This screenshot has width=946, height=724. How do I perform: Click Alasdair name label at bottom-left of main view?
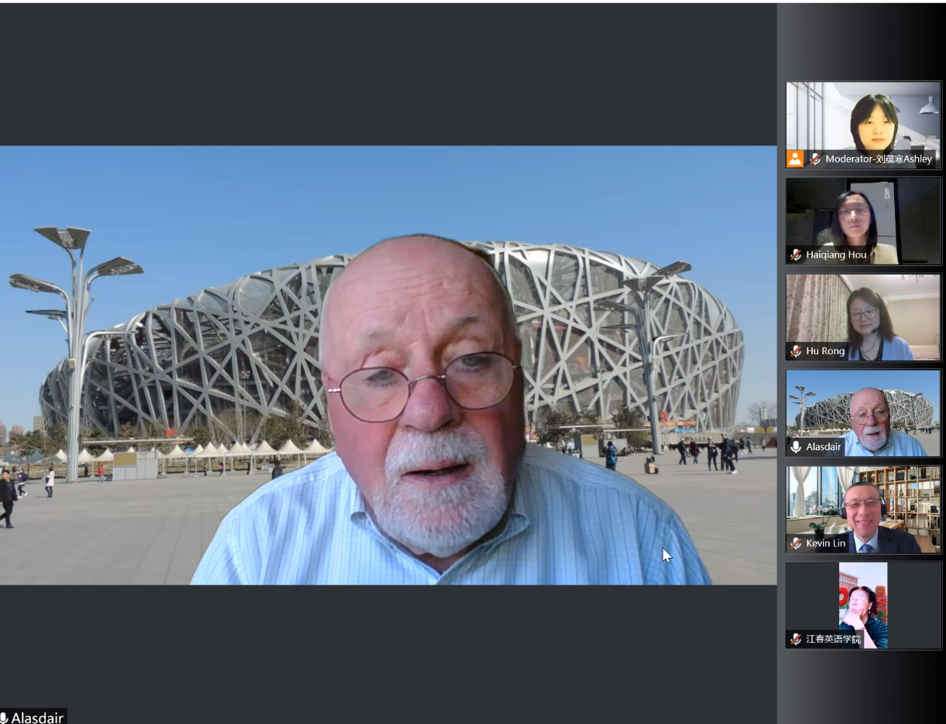click(x=37, y=718)
